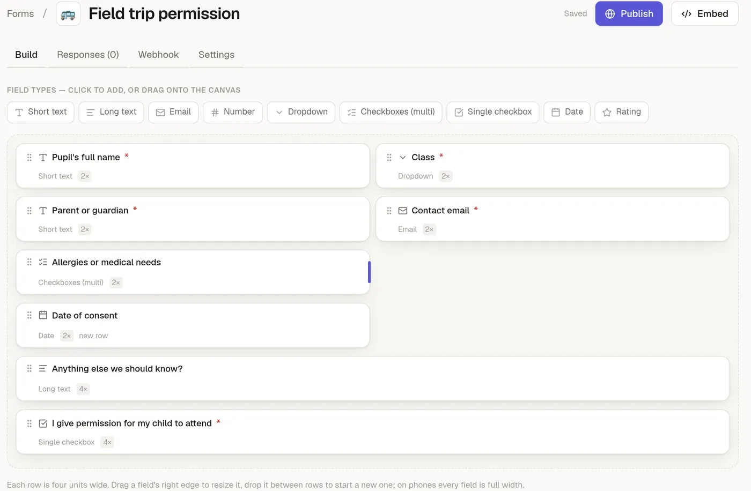Add a Date field
The width and height of the screenshot is (751, 491).
pos(567,112)
